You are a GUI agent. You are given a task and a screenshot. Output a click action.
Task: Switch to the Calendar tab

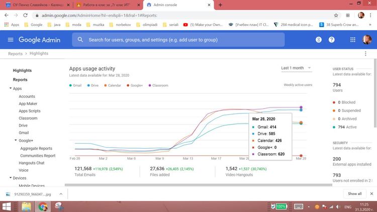37,5
